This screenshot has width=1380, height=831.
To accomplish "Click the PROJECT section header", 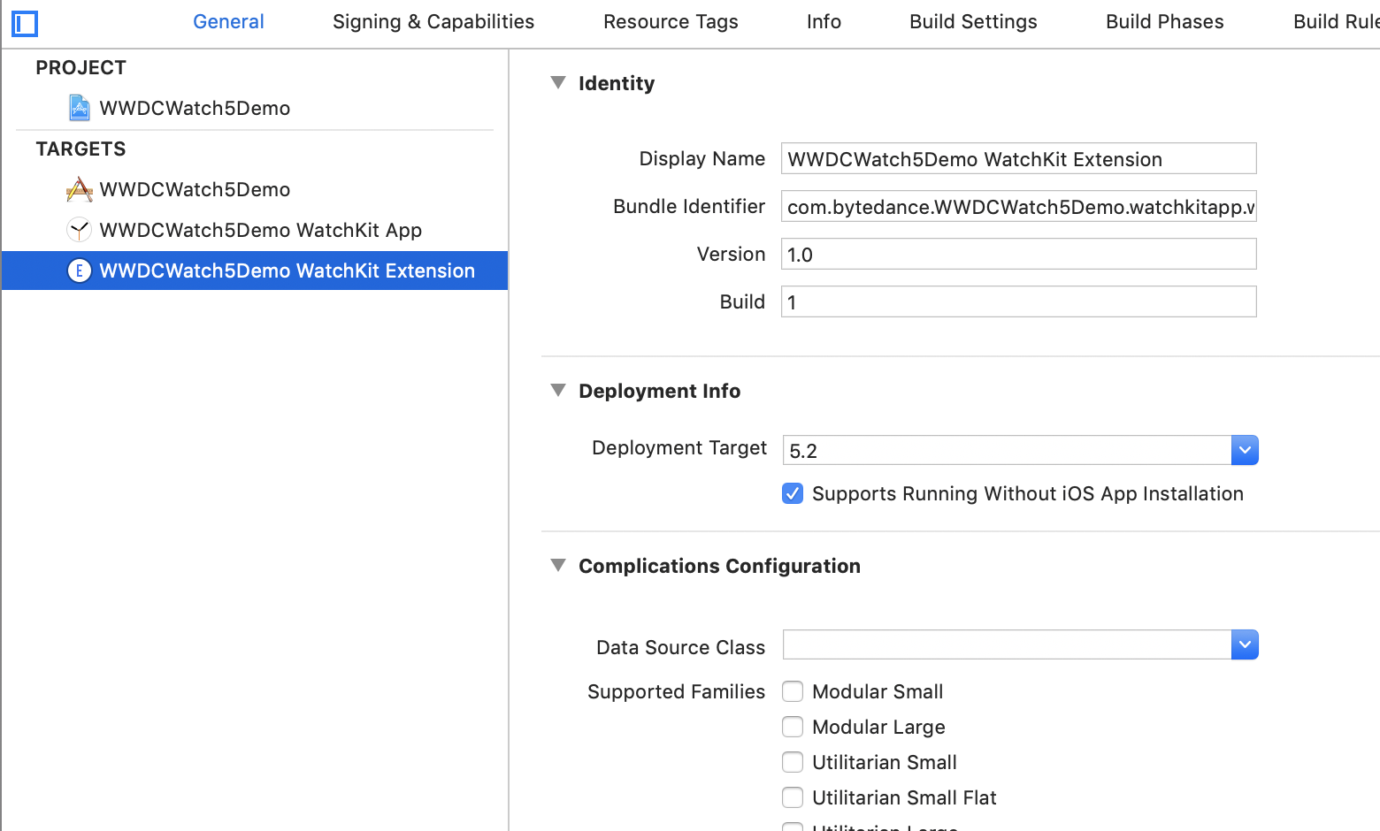I will click(81, 68).
